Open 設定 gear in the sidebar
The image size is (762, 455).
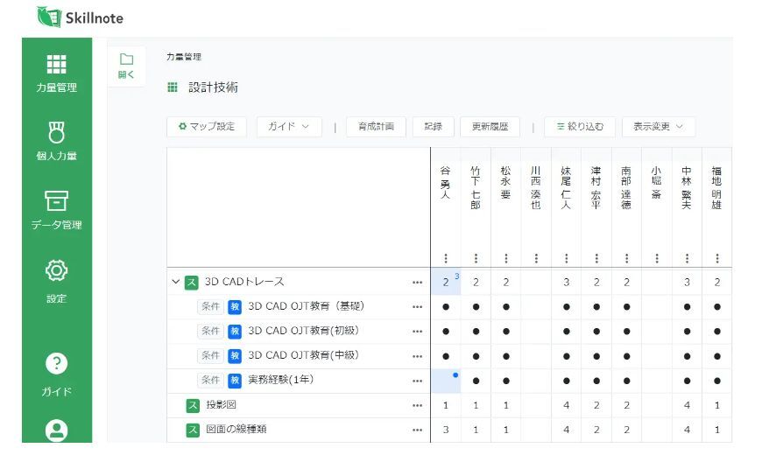[x=56, y=280]
